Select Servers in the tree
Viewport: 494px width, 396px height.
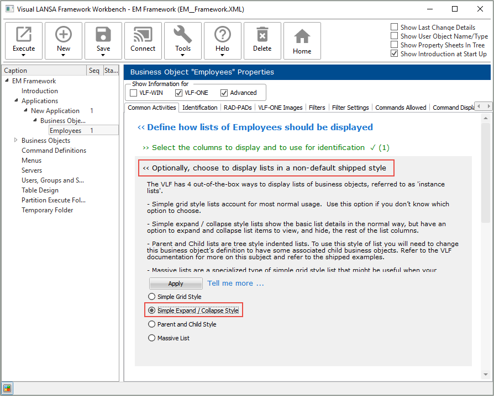(x=32, y=170)
